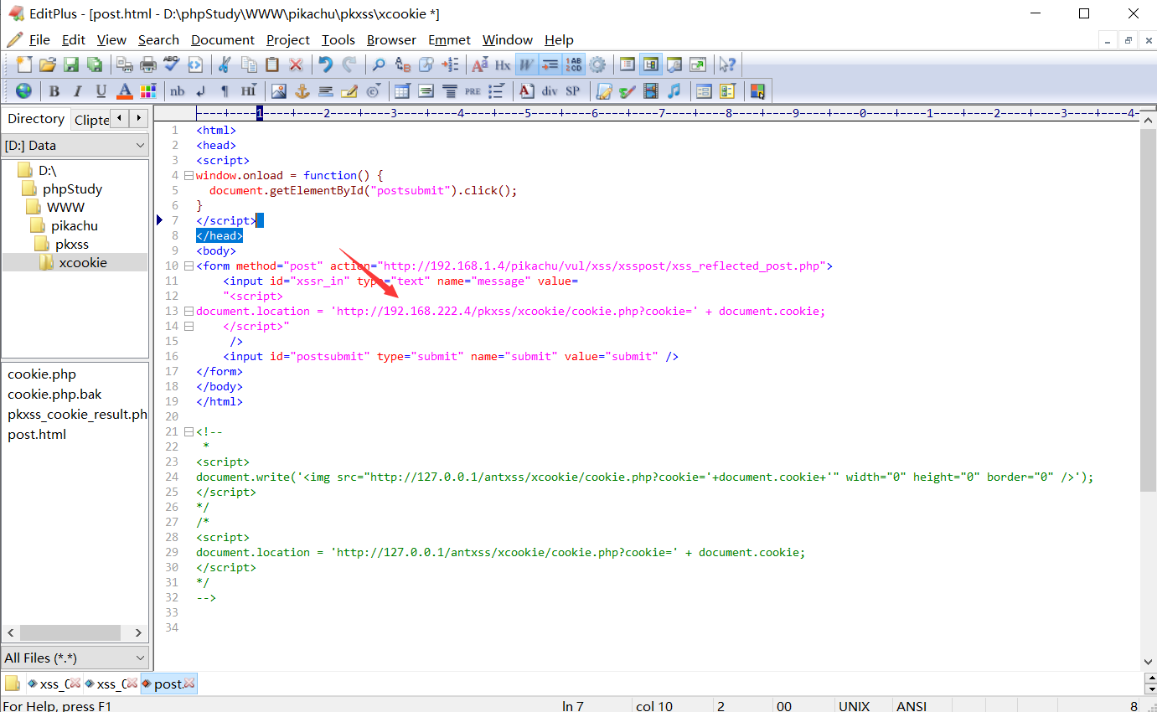This screenshot has height=712, width=1157.
Task: Open the font settings Aa icon
Action: pyautogui.click(x=480, y=64)
